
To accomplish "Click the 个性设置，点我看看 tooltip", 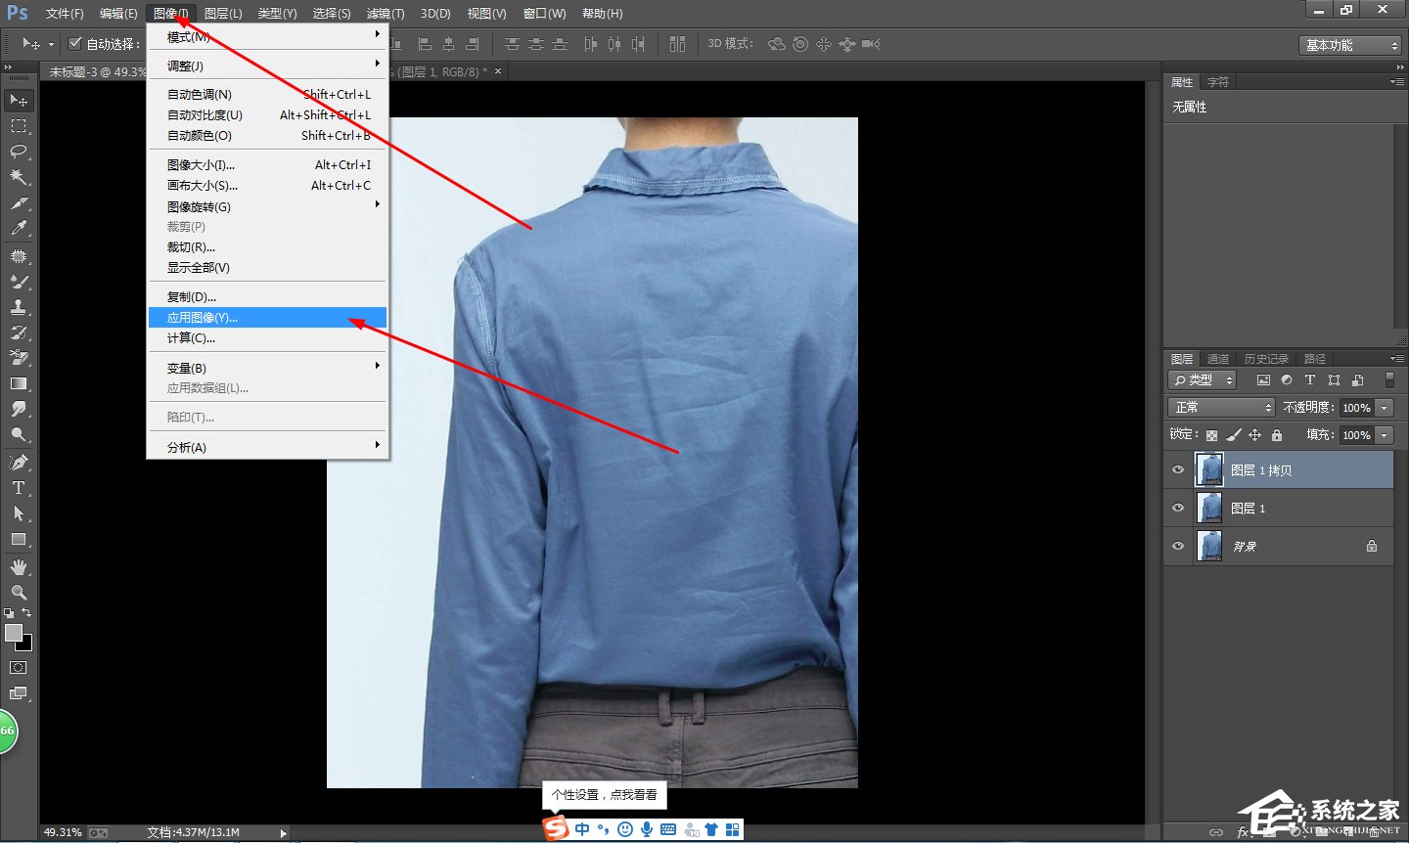I will pos(604,795).
